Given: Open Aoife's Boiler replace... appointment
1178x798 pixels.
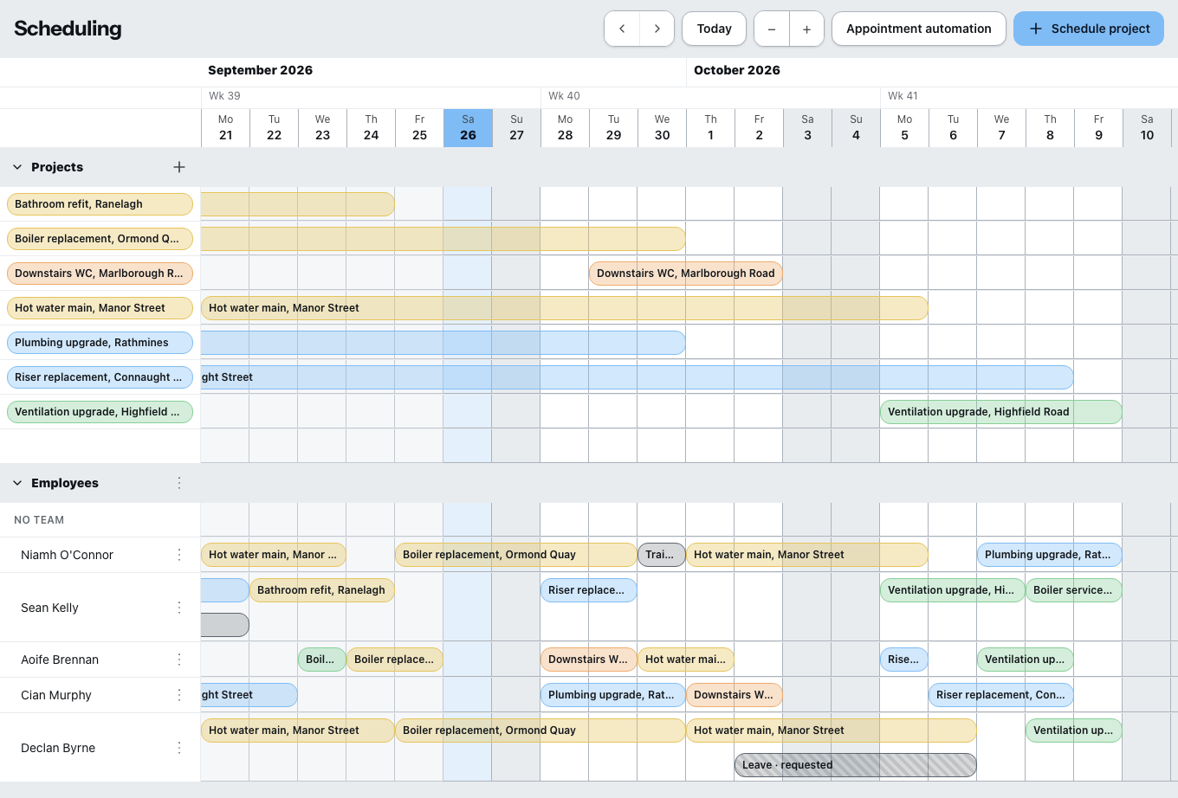Looking at the screenshot, I should coord(395,660).
